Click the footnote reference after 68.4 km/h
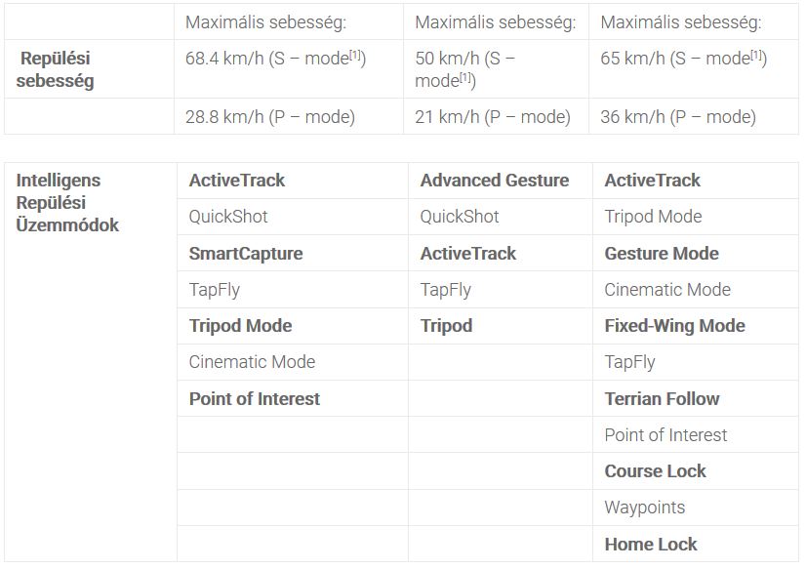The image size is (806, 569). coord(356,56)
